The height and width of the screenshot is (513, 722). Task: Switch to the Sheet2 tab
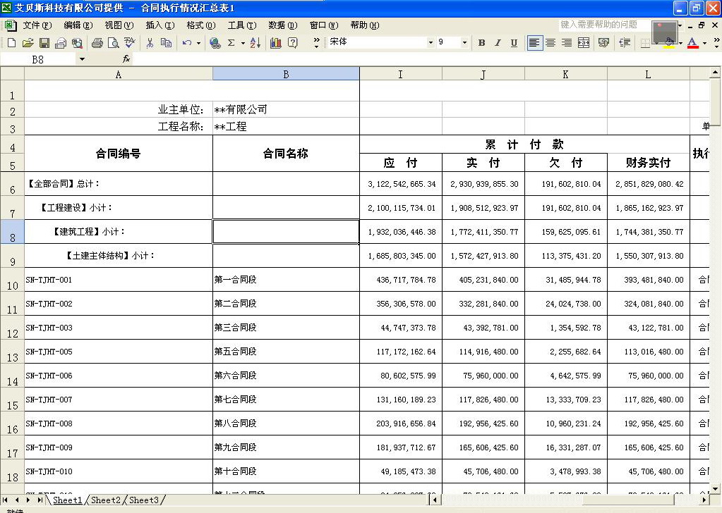(105, 500)
